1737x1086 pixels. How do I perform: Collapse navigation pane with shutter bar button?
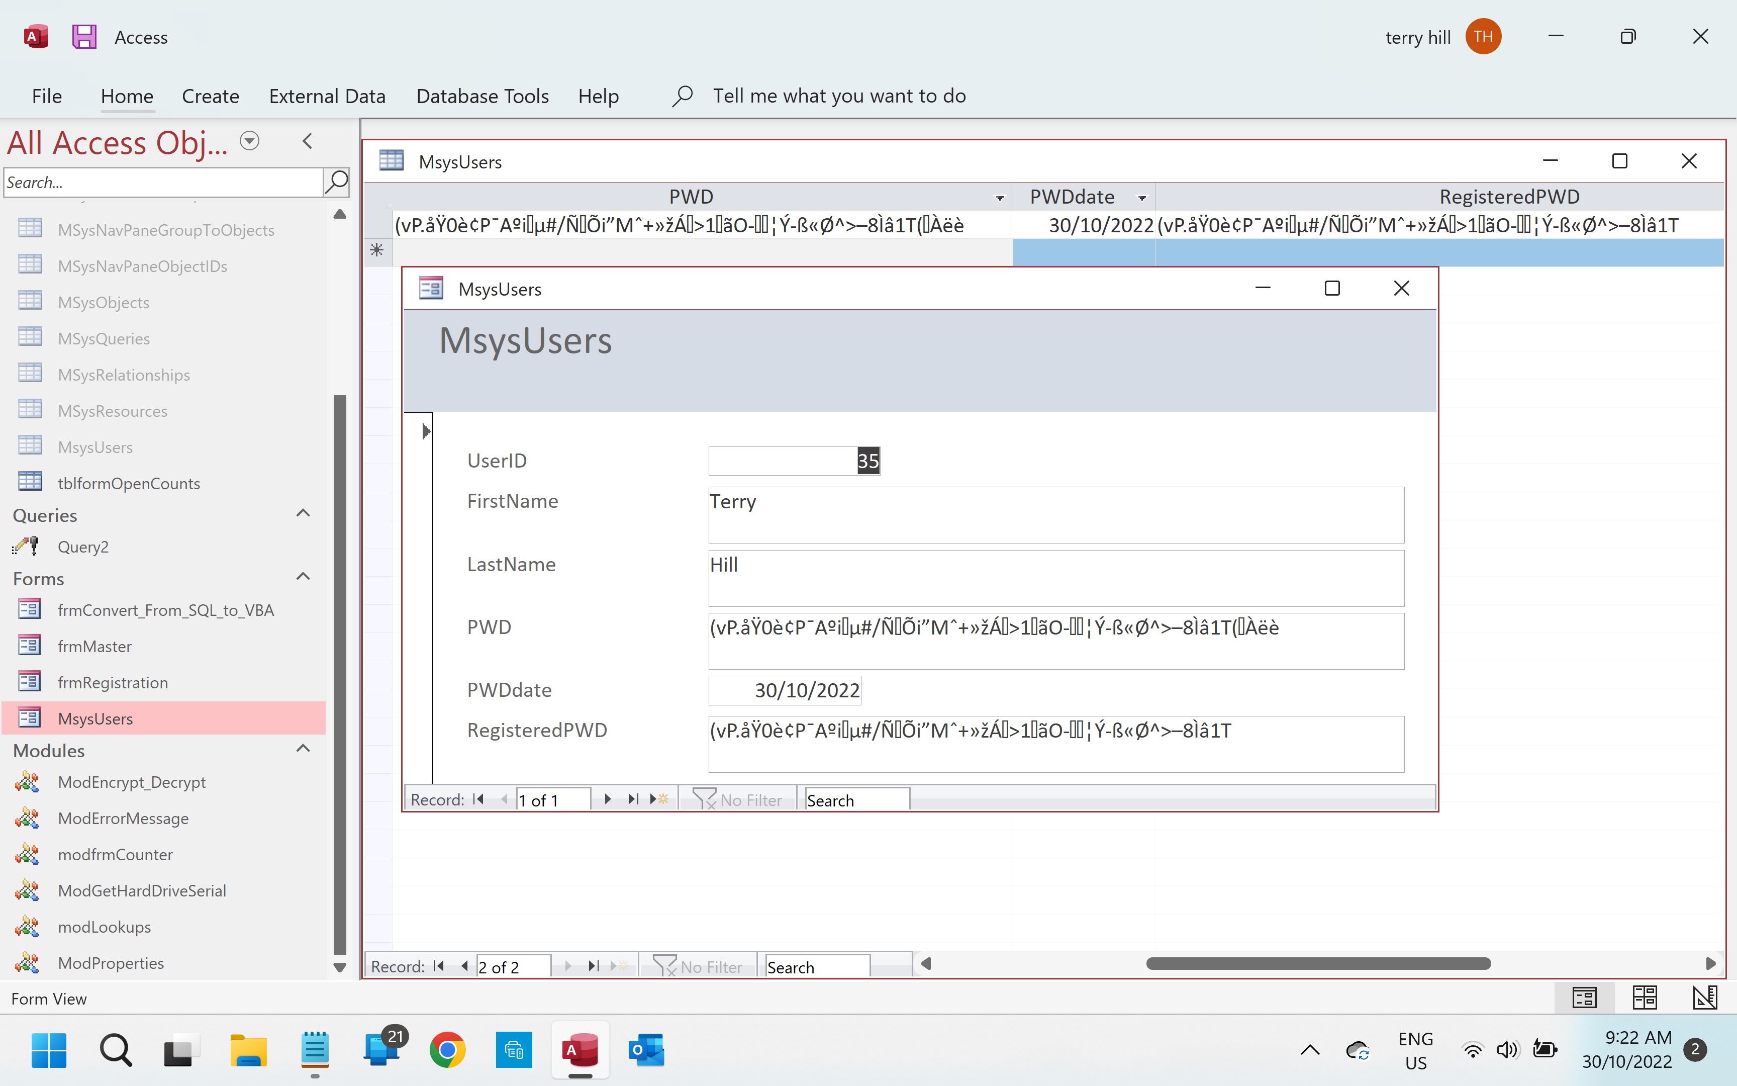pos(307,141)
